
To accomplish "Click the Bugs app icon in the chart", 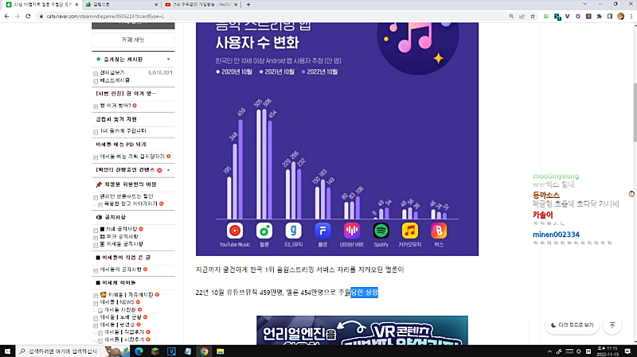I will [x=439, y=231].
